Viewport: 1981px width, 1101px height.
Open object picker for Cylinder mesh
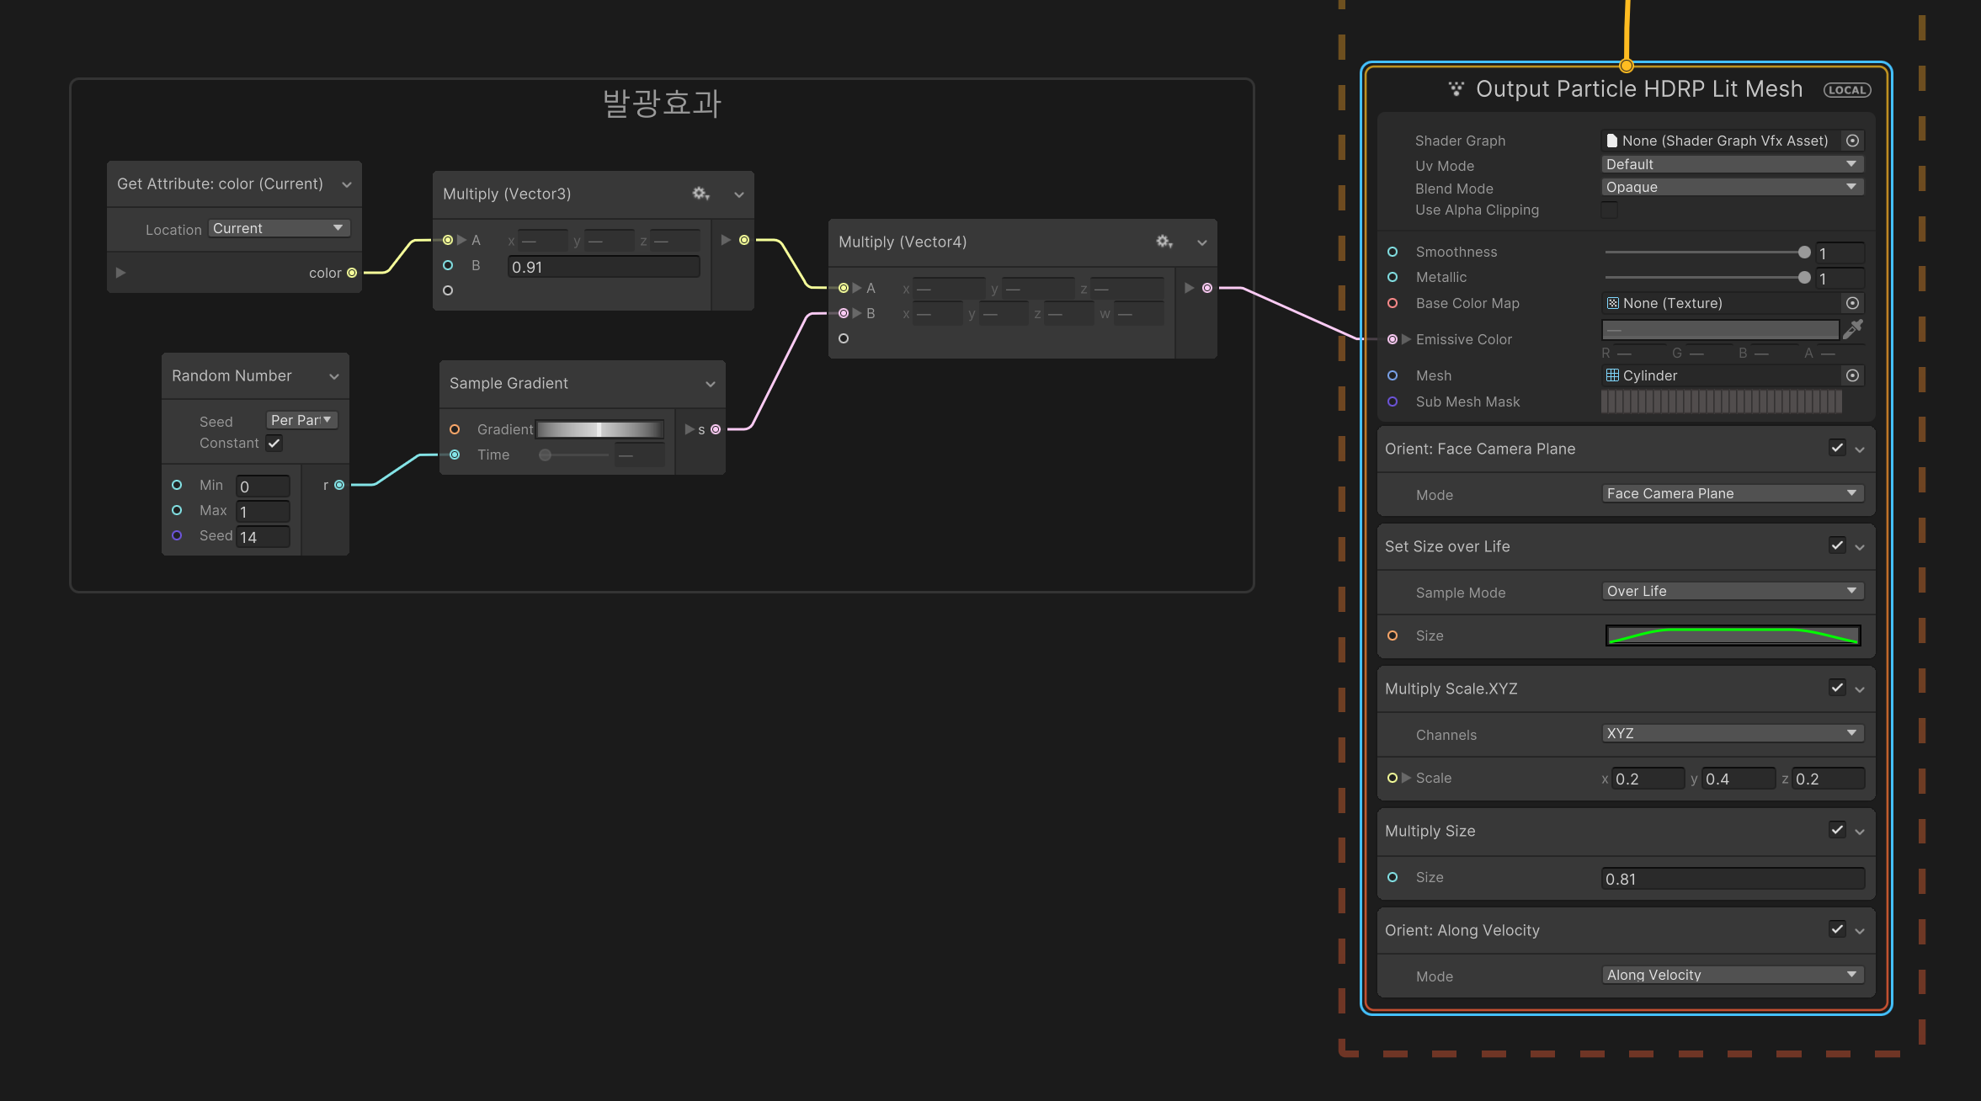pyautogui.click(x=1852, y=375)
